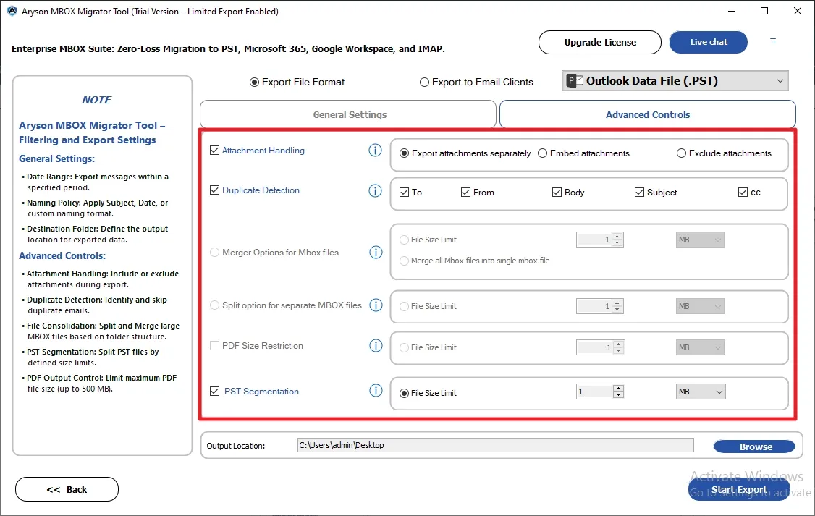The height and width of the screenshot is (516, 815).
Task: Maximize the Aryson window
Action: pos(764,11)
